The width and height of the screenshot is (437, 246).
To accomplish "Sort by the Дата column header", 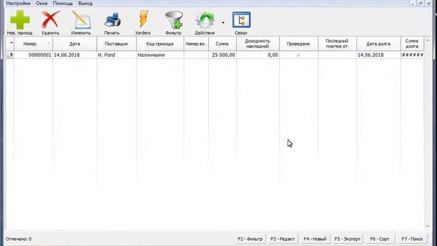I will [x=74, y=44].
